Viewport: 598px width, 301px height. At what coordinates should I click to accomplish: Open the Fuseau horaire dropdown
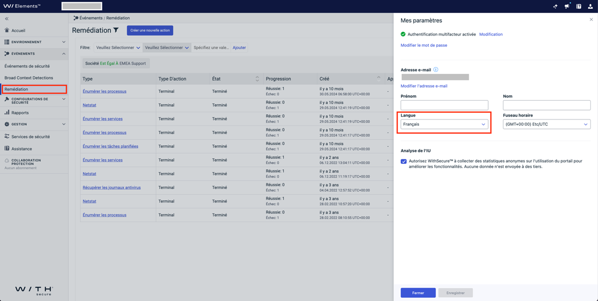tap(547, 124)
